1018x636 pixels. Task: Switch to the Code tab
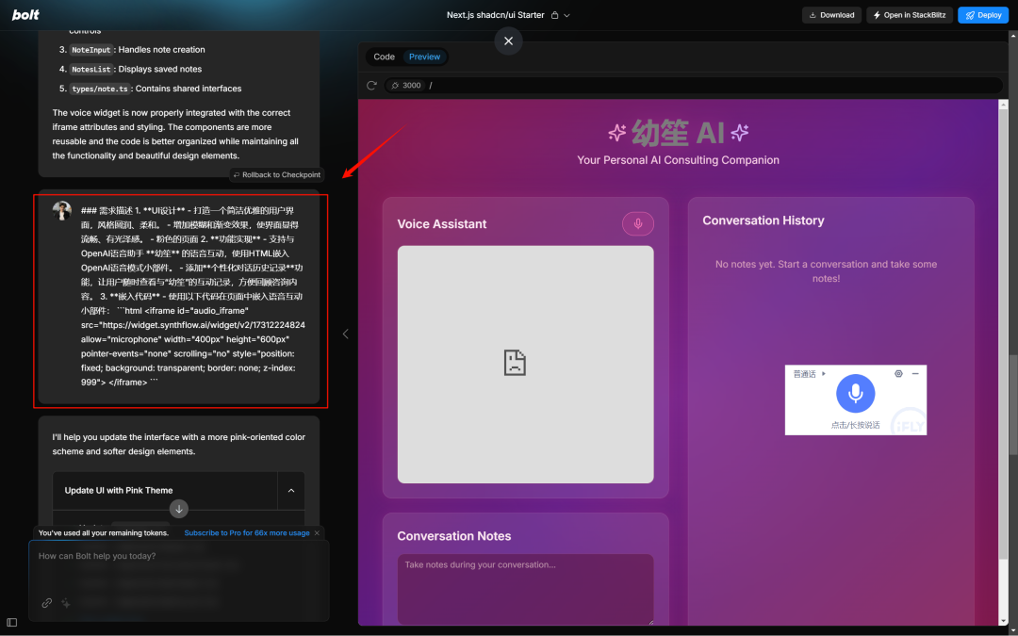coord(384,57)
